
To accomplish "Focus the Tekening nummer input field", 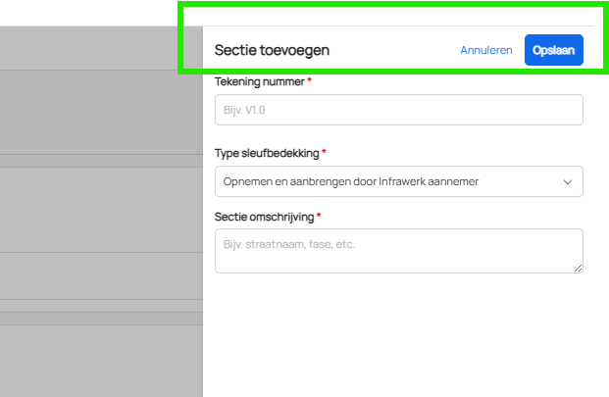I will tap(398, 110).
